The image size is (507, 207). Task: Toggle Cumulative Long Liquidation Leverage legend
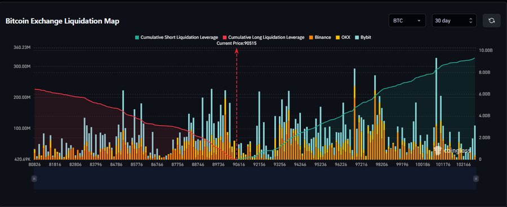pyautogui.click(x=264, y=38)
